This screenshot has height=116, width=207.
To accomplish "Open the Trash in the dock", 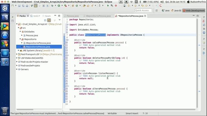I will 5,111.
